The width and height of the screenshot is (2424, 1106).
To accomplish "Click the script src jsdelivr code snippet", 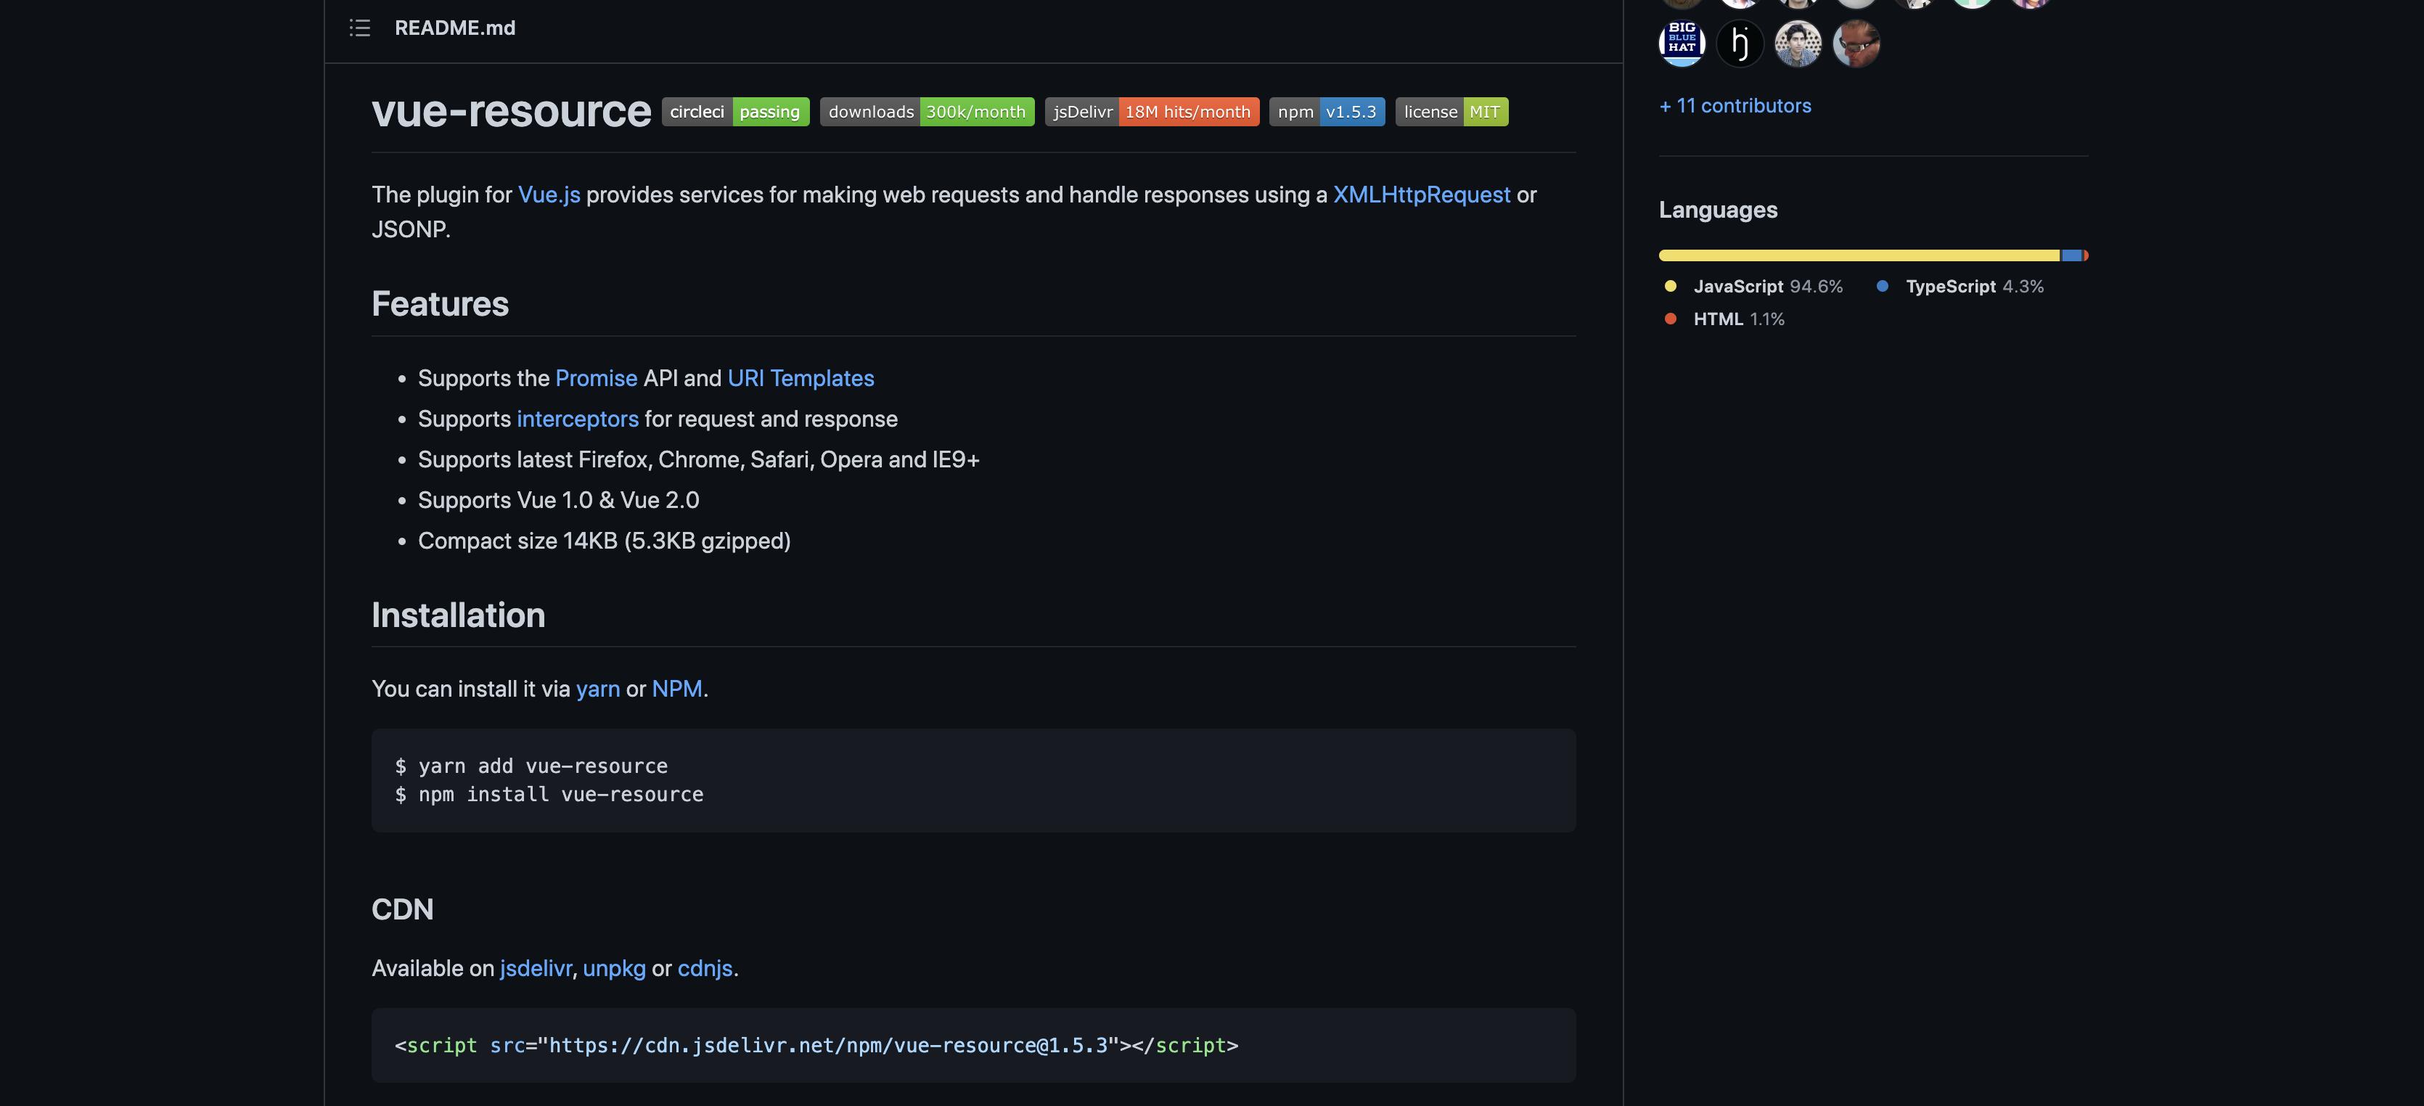I will (816, 1046).
